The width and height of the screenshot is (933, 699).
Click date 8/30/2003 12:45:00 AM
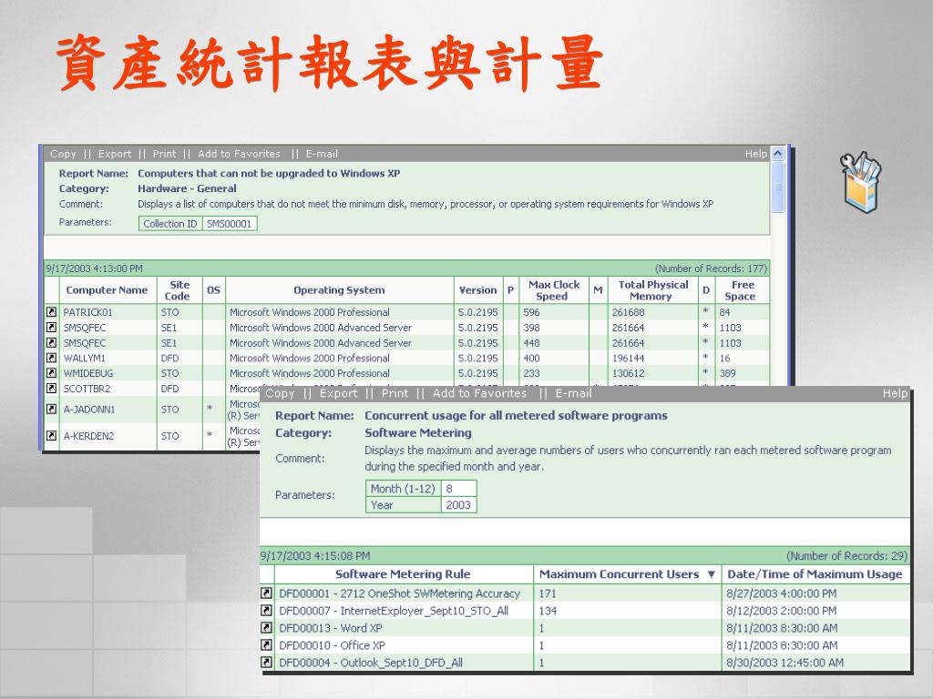point(784,663)
